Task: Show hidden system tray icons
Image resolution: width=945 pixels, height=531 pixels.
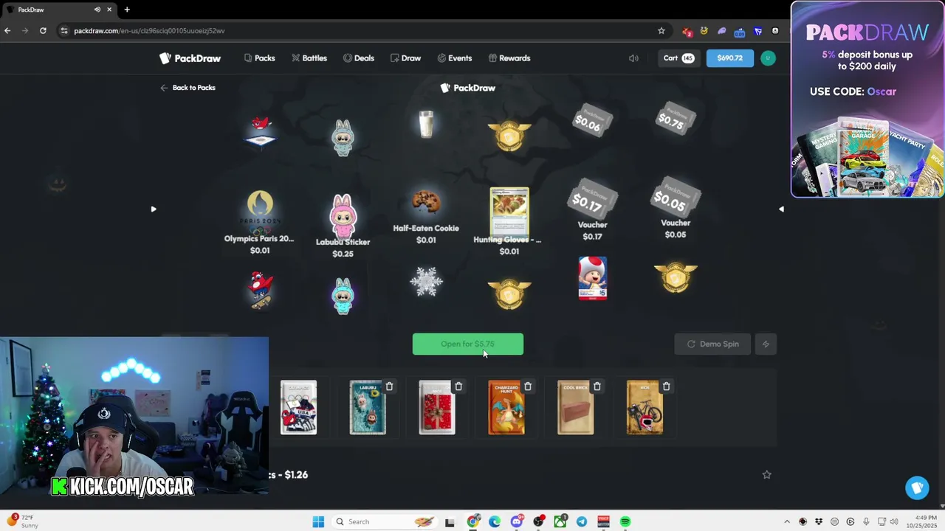Action: pyautogui.click(x=786, y=521)
